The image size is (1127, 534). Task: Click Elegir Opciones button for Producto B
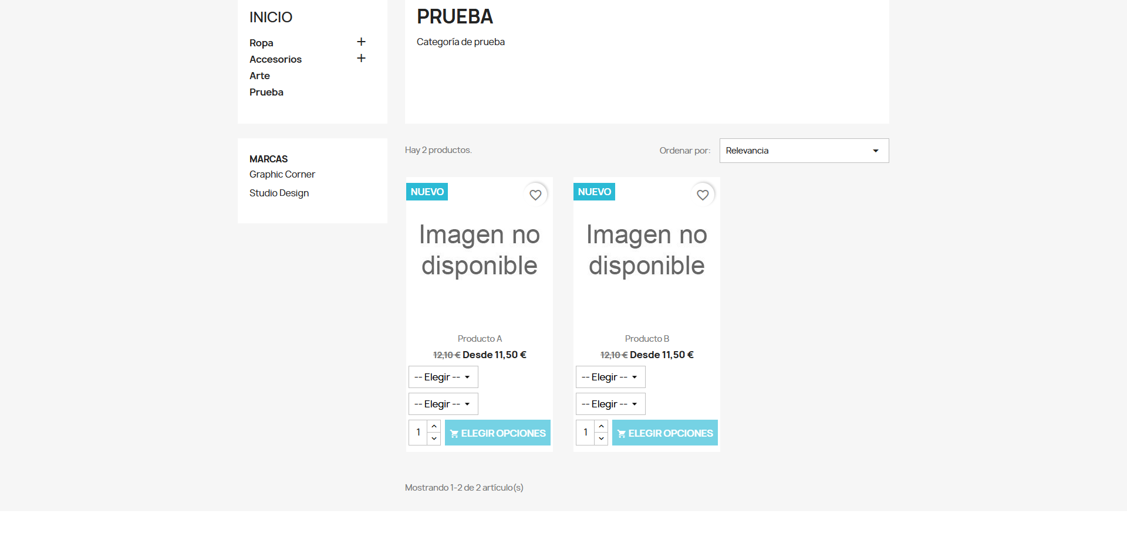[665, 433]
